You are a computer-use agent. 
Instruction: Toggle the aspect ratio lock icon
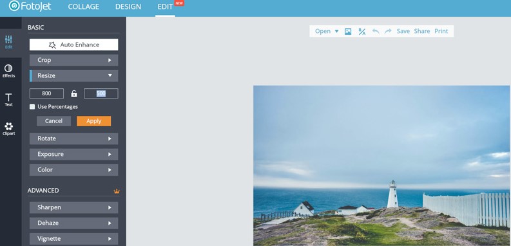(74, 94)
